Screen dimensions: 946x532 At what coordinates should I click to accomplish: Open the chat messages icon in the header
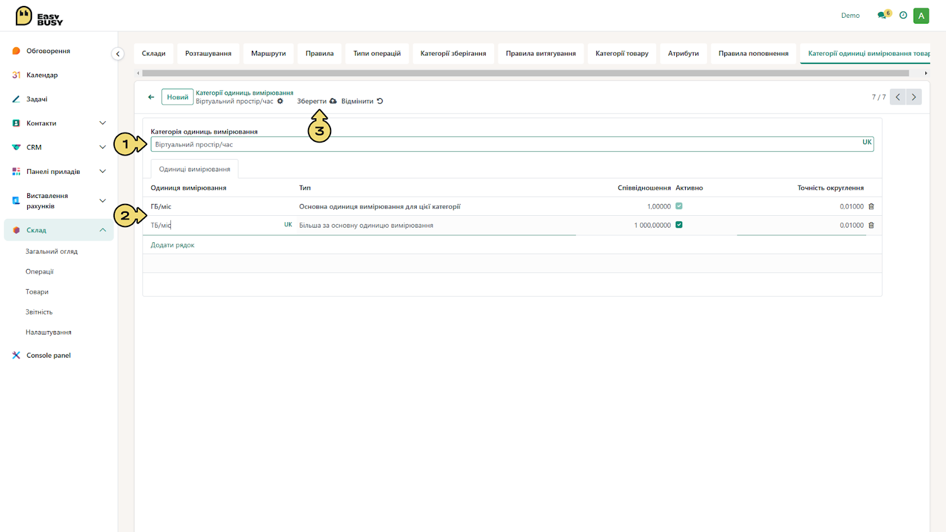pyautogui.click(x=882, y=15)
